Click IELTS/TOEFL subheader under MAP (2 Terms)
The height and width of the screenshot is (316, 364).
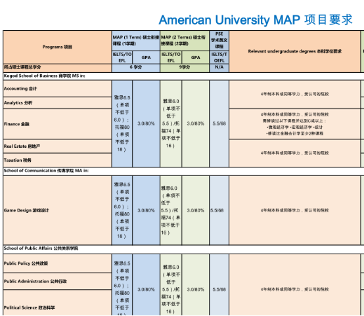click(x=171, y=57)
